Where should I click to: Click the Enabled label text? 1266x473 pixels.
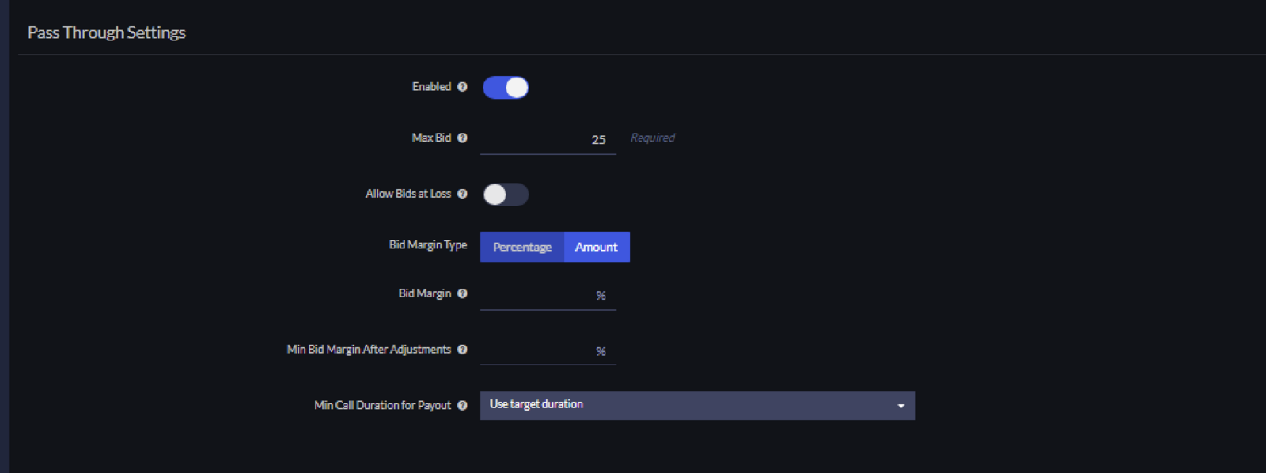click(x=431, y=87)
